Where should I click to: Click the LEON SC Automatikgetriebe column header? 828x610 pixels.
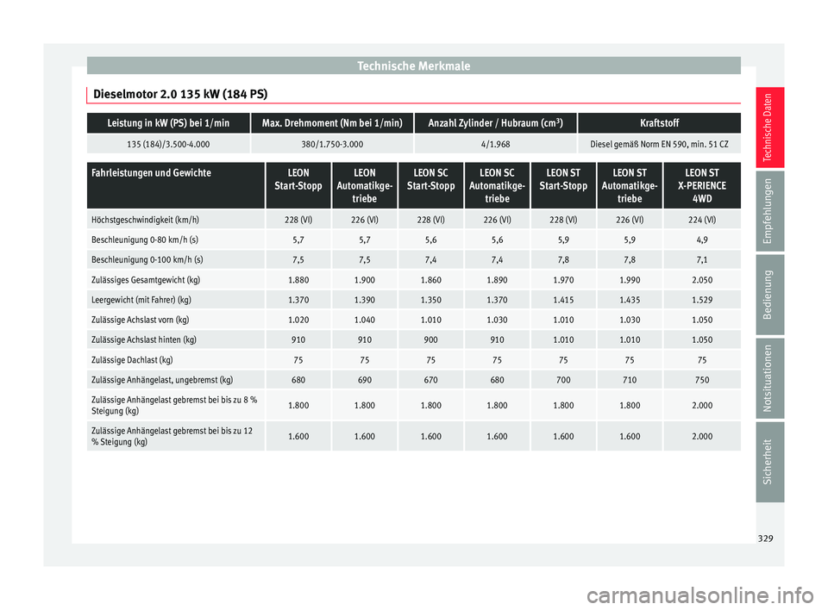pyautogui.click(x=497, y=186)
